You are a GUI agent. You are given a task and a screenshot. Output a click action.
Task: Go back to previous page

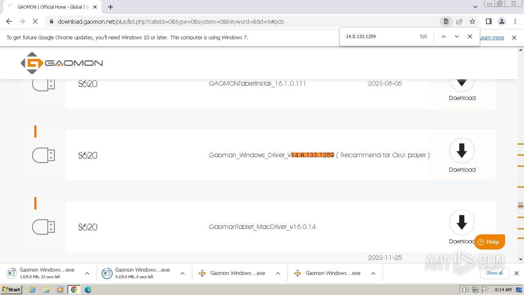coord(9,21)
